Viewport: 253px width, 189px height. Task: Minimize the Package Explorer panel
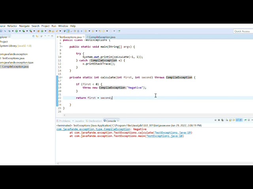[49, 36]
